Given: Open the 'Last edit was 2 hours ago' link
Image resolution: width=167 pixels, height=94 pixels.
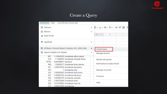Looking at the screenshot, I should point(68,23).
